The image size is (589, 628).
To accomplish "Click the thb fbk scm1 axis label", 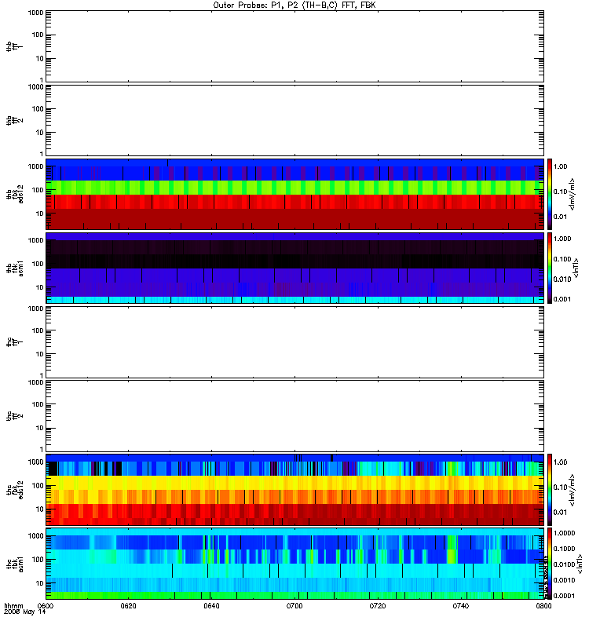I will click(x=14, y=268).
